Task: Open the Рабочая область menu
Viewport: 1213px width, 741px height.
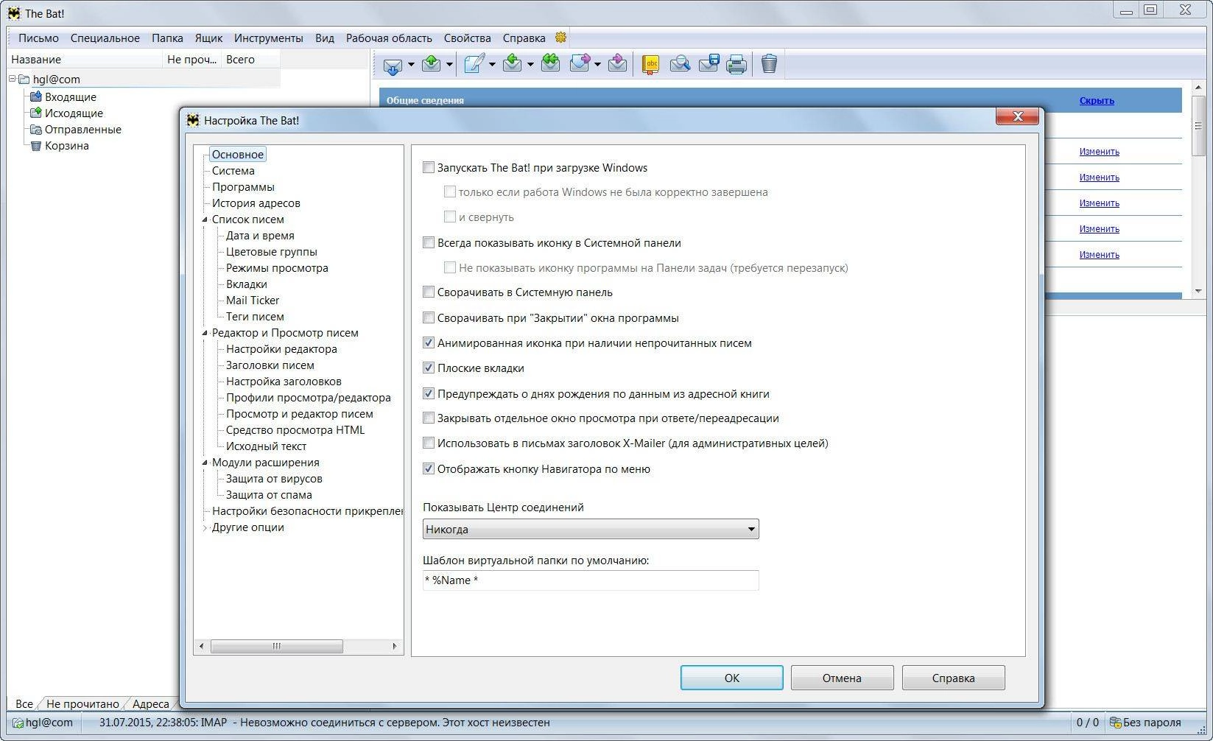Action: 389,38
